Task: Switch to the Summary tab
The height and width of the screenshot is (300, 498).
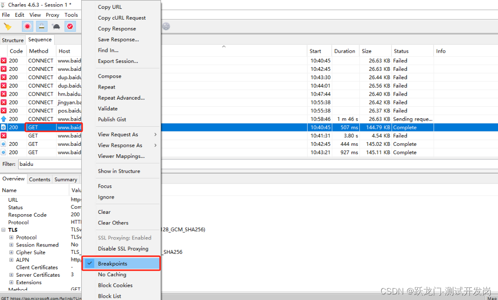Action: tap(66, 179)
